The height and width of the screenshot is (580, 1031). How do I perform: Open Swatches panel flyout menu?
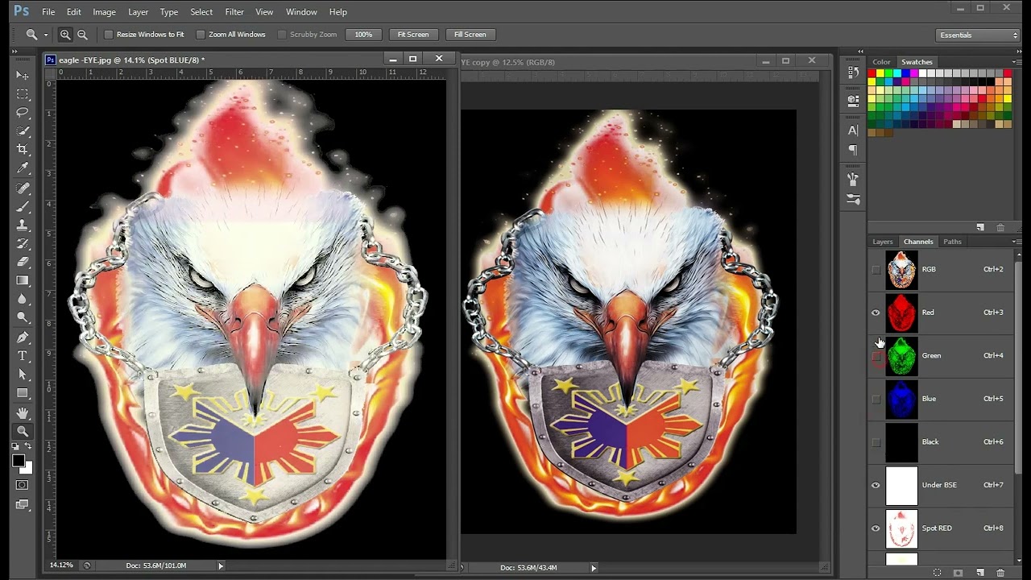pyautogui.click(x=1017, y=62)
